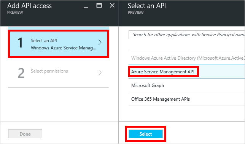The height and width of the screenshot is (144, 245).
Task: Expand chevron beside Select permissions
Action: [100, 73]
